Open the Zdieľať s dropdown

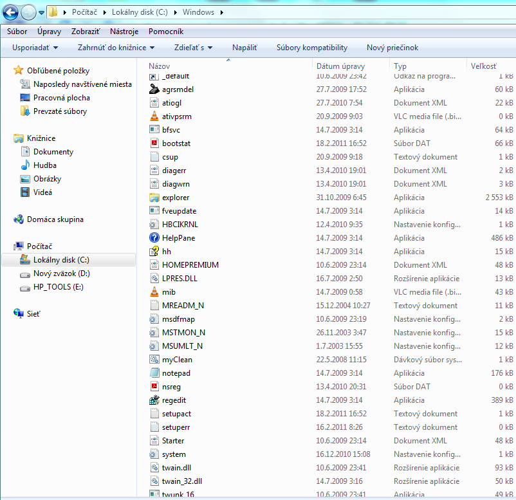193,48
